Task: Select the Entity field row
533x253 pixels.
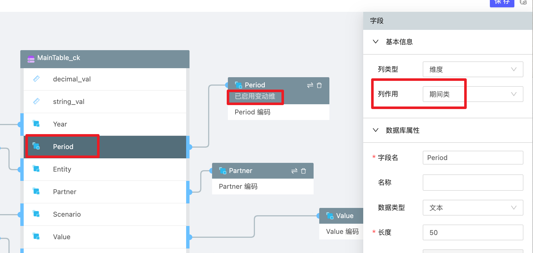Action: (x=104, y=169)
